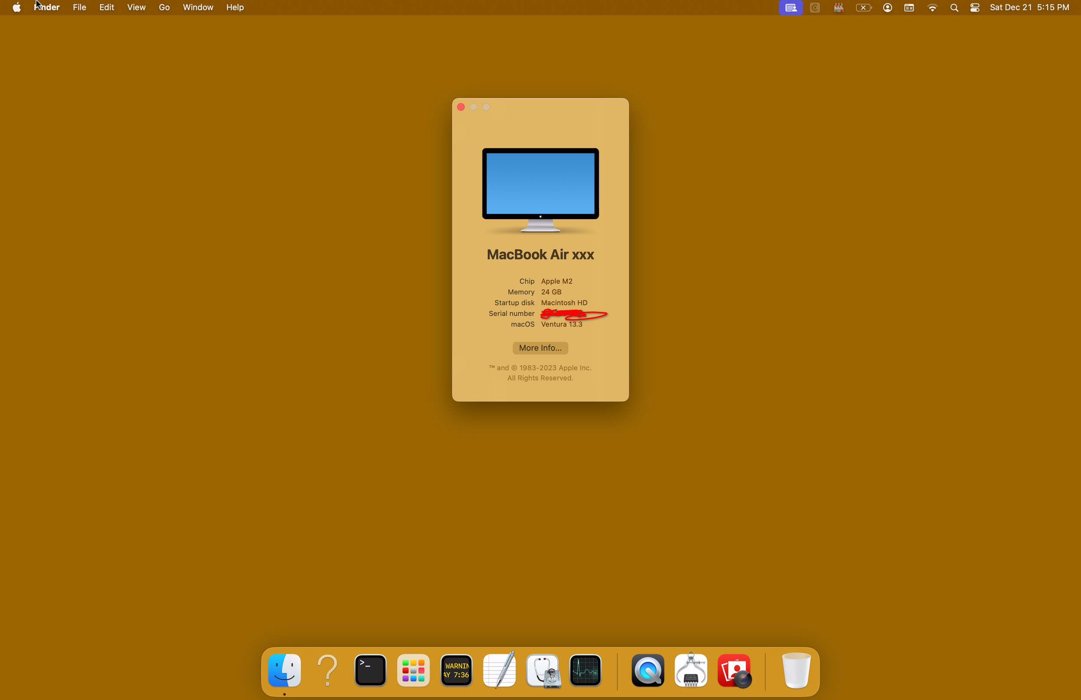Open the Wi-Fi status menu
Image resolution: width=1081 pixels, height=700 pixels.
[x=932, y=7]
